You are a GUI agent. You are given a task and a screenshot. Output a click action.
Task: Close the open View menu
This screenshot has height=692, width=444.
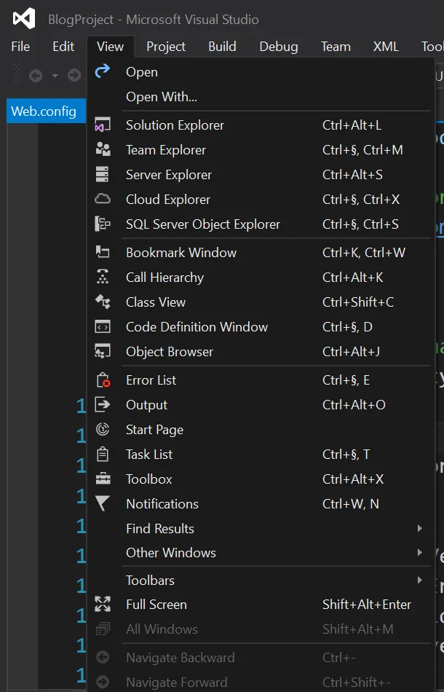[110, 47]
